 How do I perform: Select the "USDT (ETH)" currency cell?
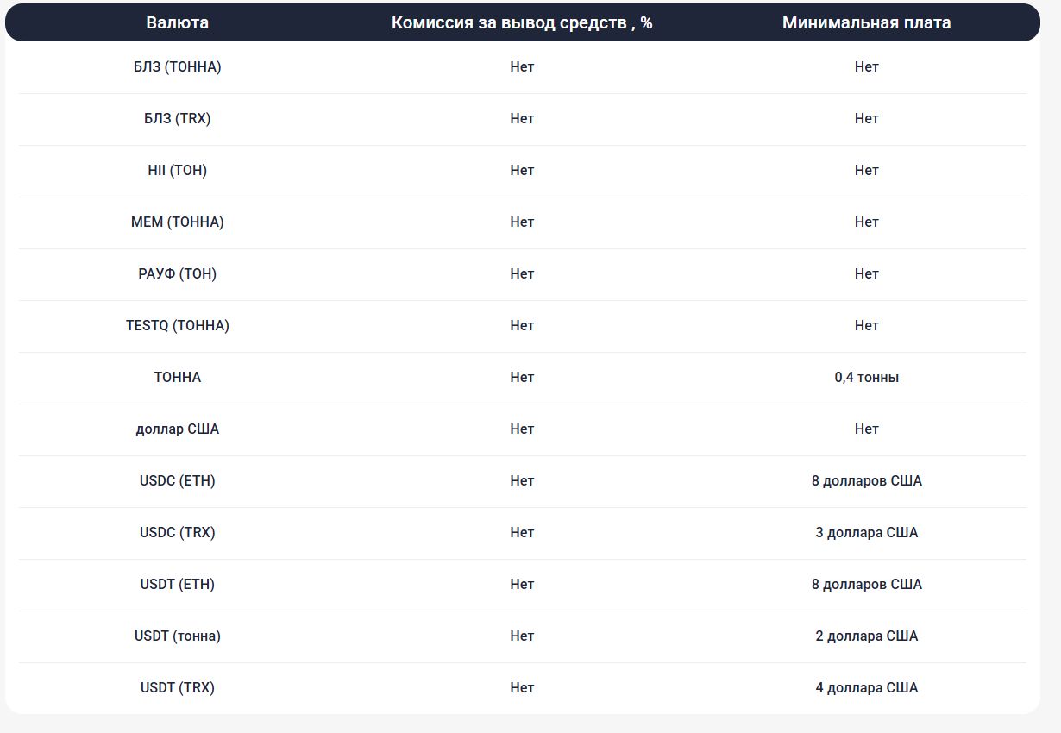[177, 585]
